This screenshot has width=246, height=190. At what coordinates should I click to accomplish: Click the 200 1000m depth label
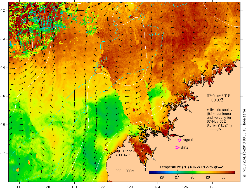coord(125,171)
